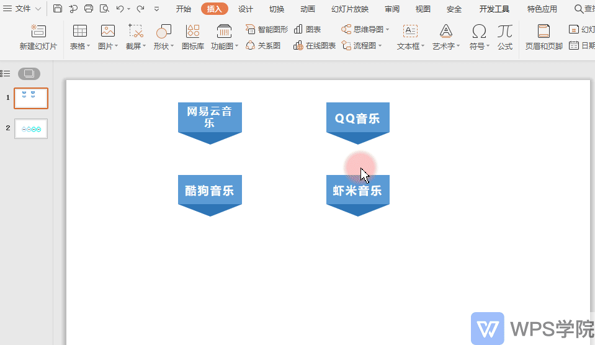The image size is (595, 345).
Task: Open the 安全 security tab
Action: coord(454,9)
